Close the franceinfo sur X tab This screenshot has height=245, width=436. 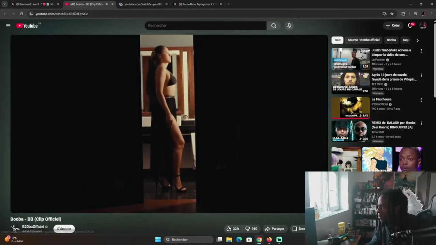[58, 4]
